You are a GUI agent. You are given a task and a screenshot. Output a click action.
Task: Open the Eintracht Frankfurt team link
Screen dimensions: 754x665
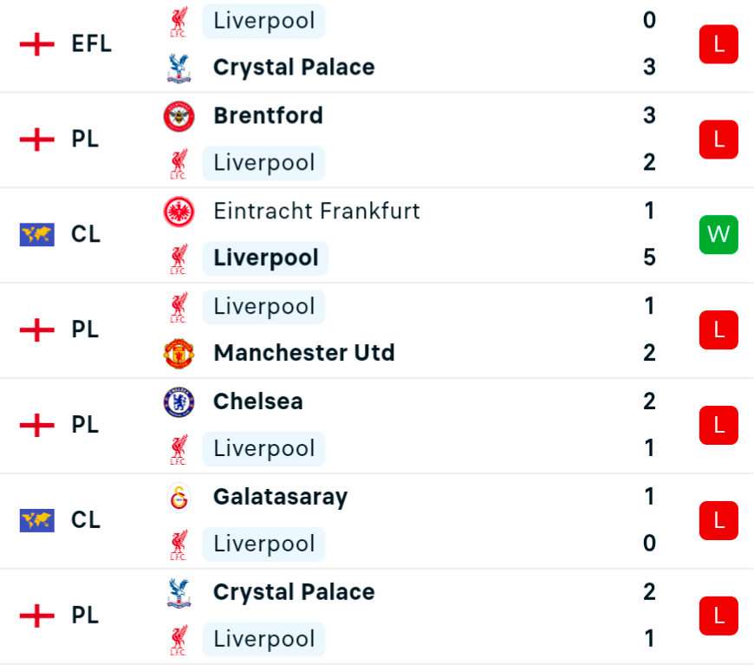click(x=316, y=212)
